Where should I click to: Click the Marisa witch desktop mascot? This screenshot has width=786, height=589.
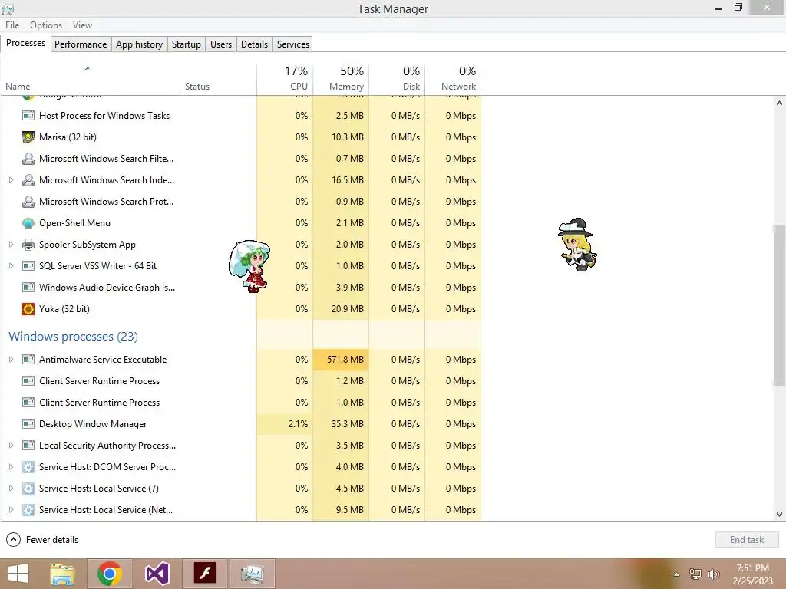click(577, 245)
